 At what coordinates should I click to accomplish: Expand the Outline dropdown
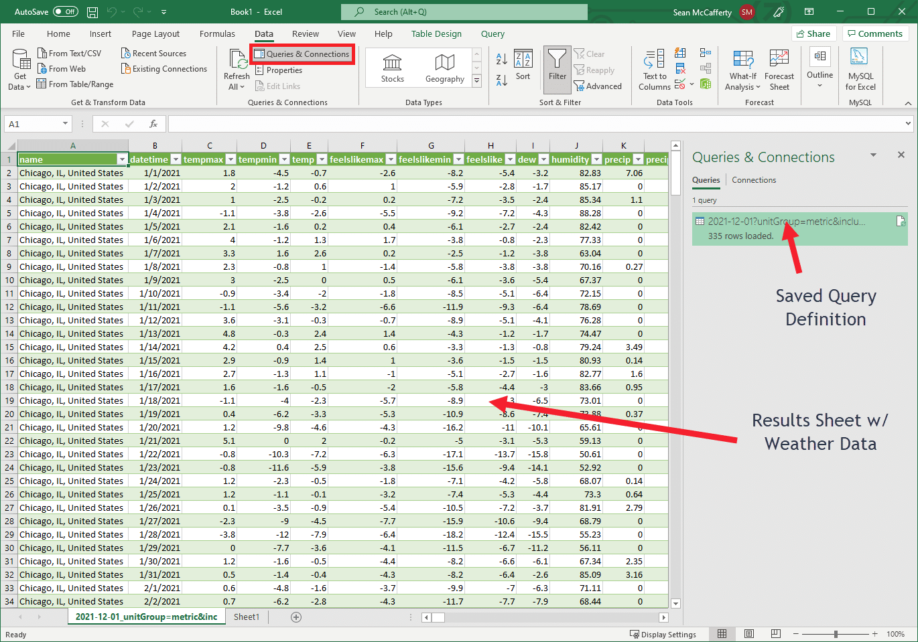click(x=819, y=70)
